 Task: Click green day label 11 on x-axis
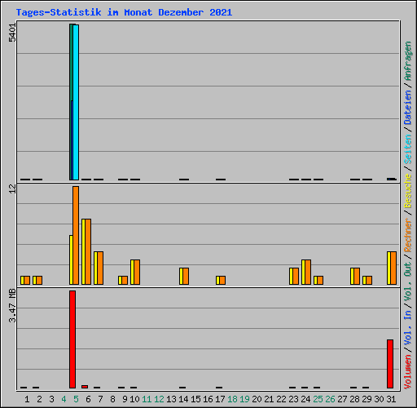[x=147, y=399]
